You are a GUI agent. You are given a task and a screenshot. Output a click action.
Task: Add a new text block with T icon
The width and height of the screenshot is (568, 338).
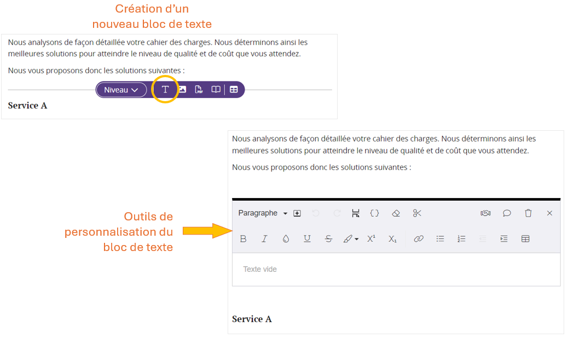pos(165,90)
